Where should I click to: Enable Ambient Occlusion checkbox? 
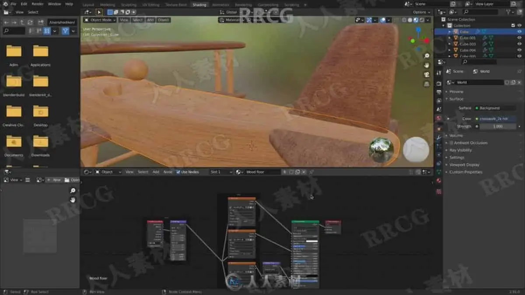[x=451, y=143]
